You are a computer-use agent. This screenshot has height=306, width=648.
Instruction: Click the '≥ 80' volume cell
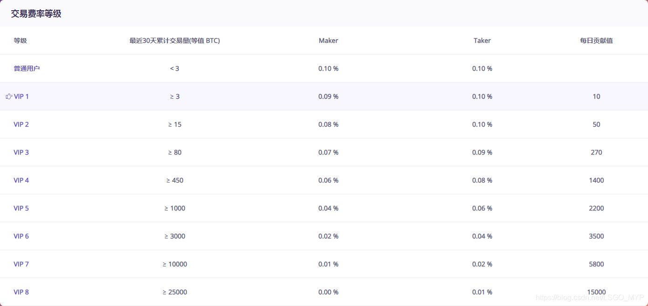click(x=175, y=152)
